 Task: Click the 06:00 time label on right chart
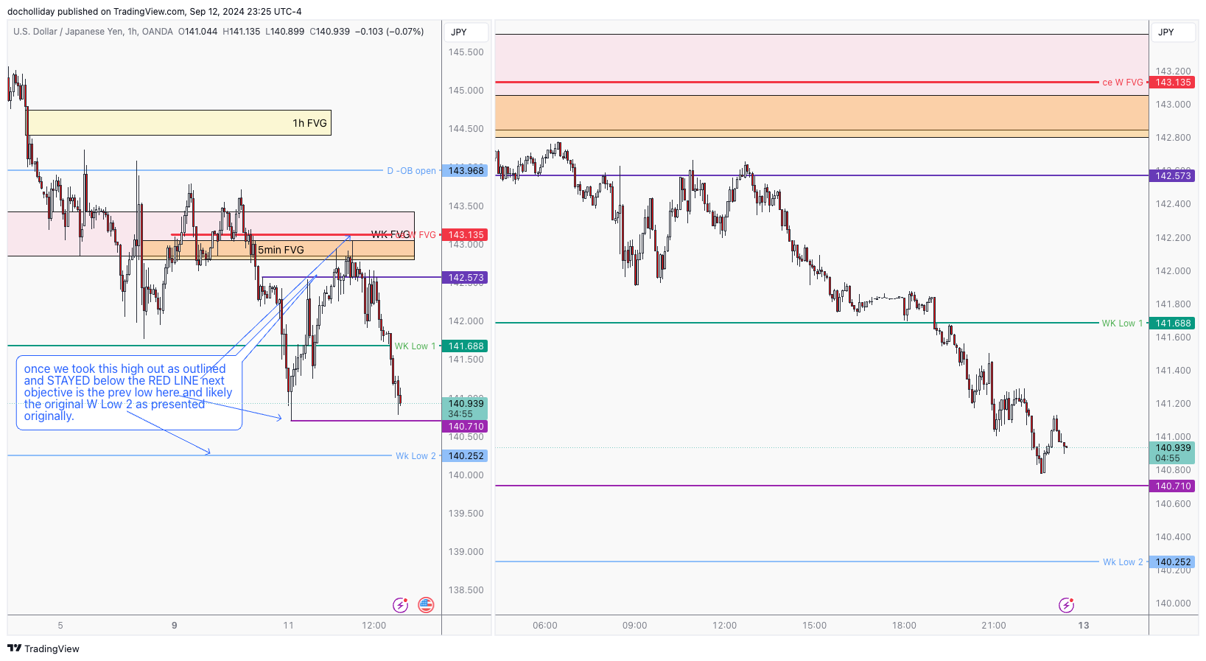click(545, 626)
